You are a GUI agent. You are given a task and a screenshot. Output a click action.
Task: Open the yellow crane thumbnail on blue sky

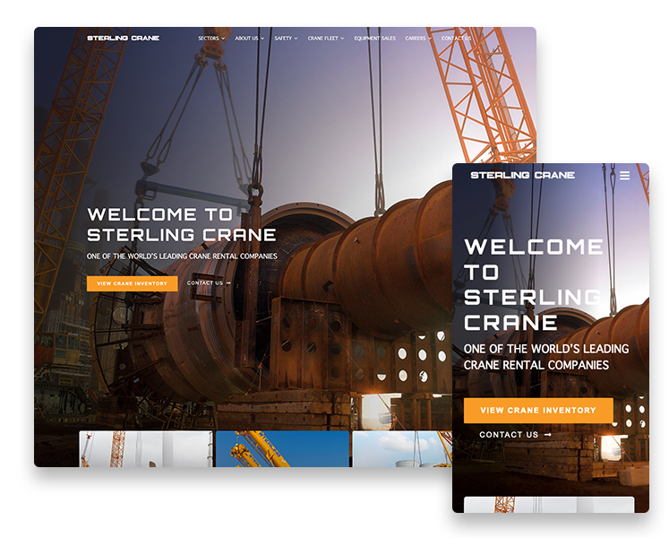coord(282,448)
